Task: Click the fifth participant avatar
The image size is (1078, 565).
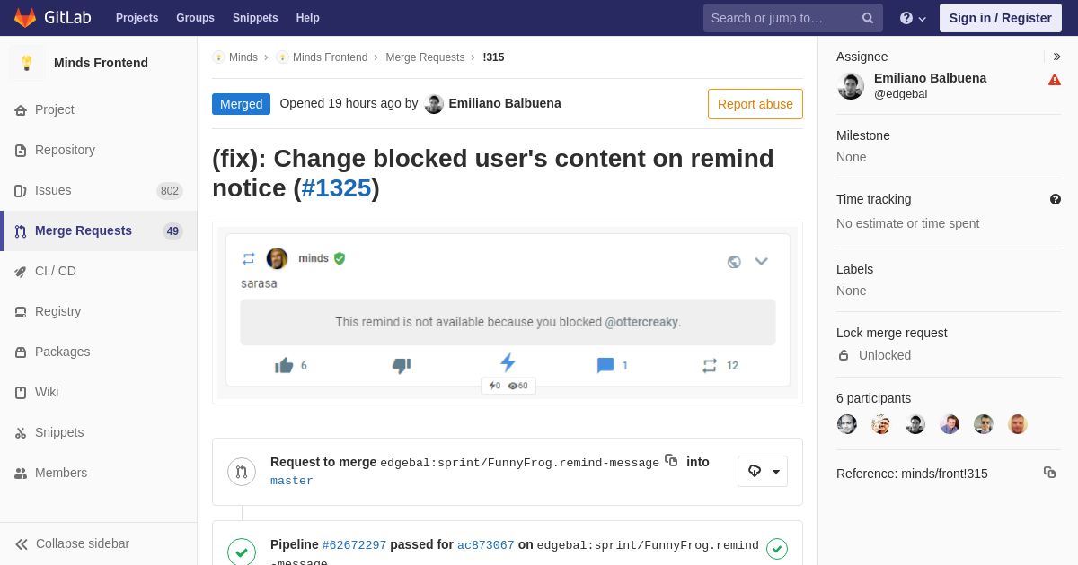Action: [984, 424]
